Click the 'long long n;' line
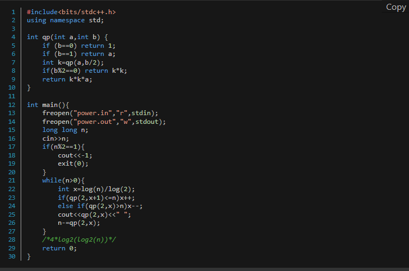The height and width of the screenshot is (271, 409). (x=65, y=130)
